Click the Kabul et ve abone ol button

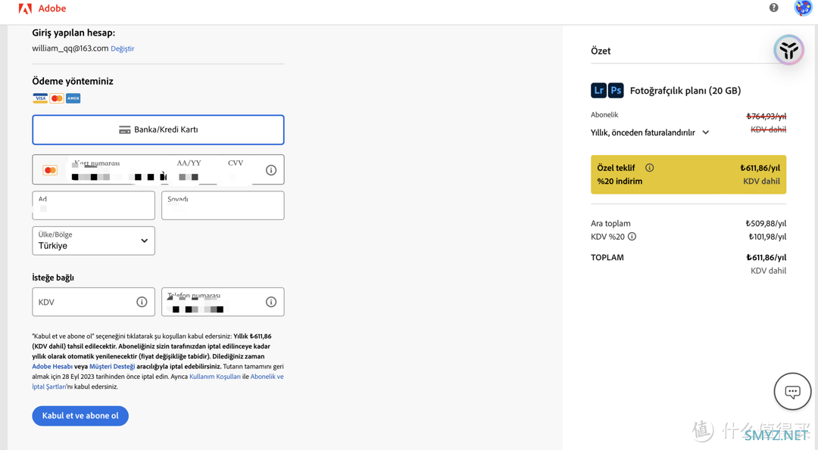tap(80, 416)
